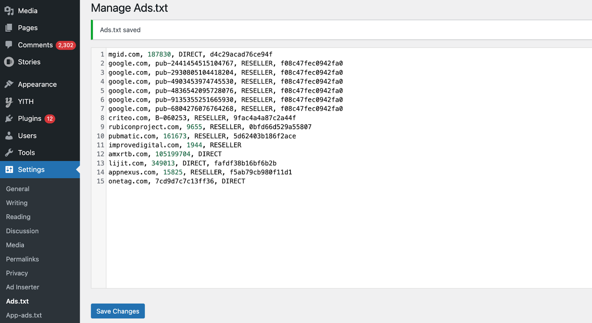Viewport: 592px width, 323px height.
Task: Click the Comments speech bubble icon
Action: [x=9, y=45]
